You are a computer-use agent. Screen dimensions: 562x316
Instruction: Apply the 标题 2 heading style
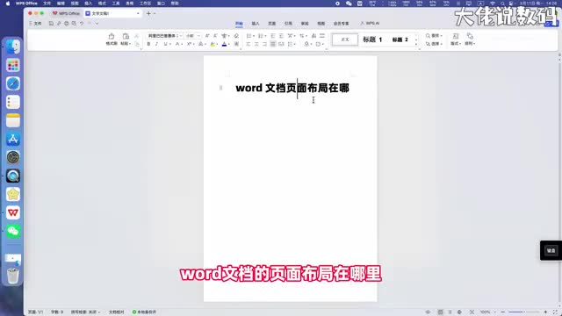tap(400, 39)
